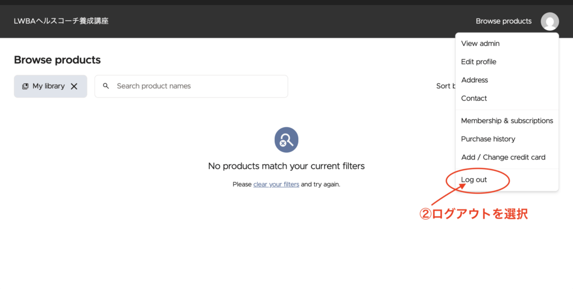The image size is (573, 289).
Task: Type in Search product names field
Action: coord(199,86)
